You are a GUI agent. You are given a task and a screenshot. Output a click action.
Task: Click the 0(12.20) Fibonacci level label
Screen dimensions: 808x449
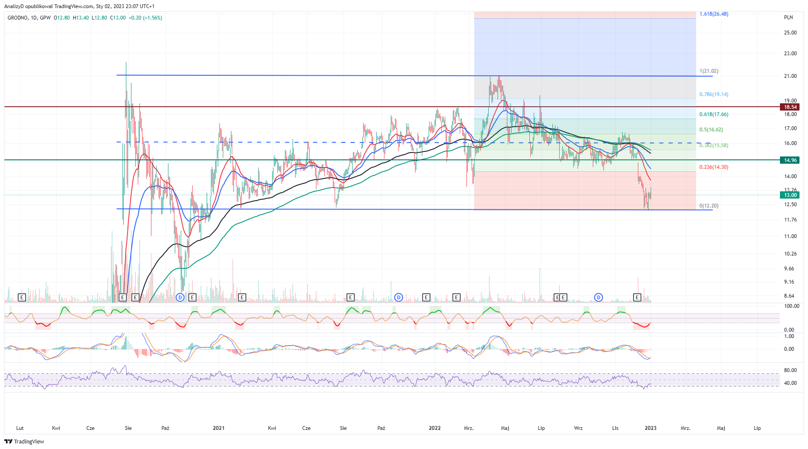coord(709,206)
